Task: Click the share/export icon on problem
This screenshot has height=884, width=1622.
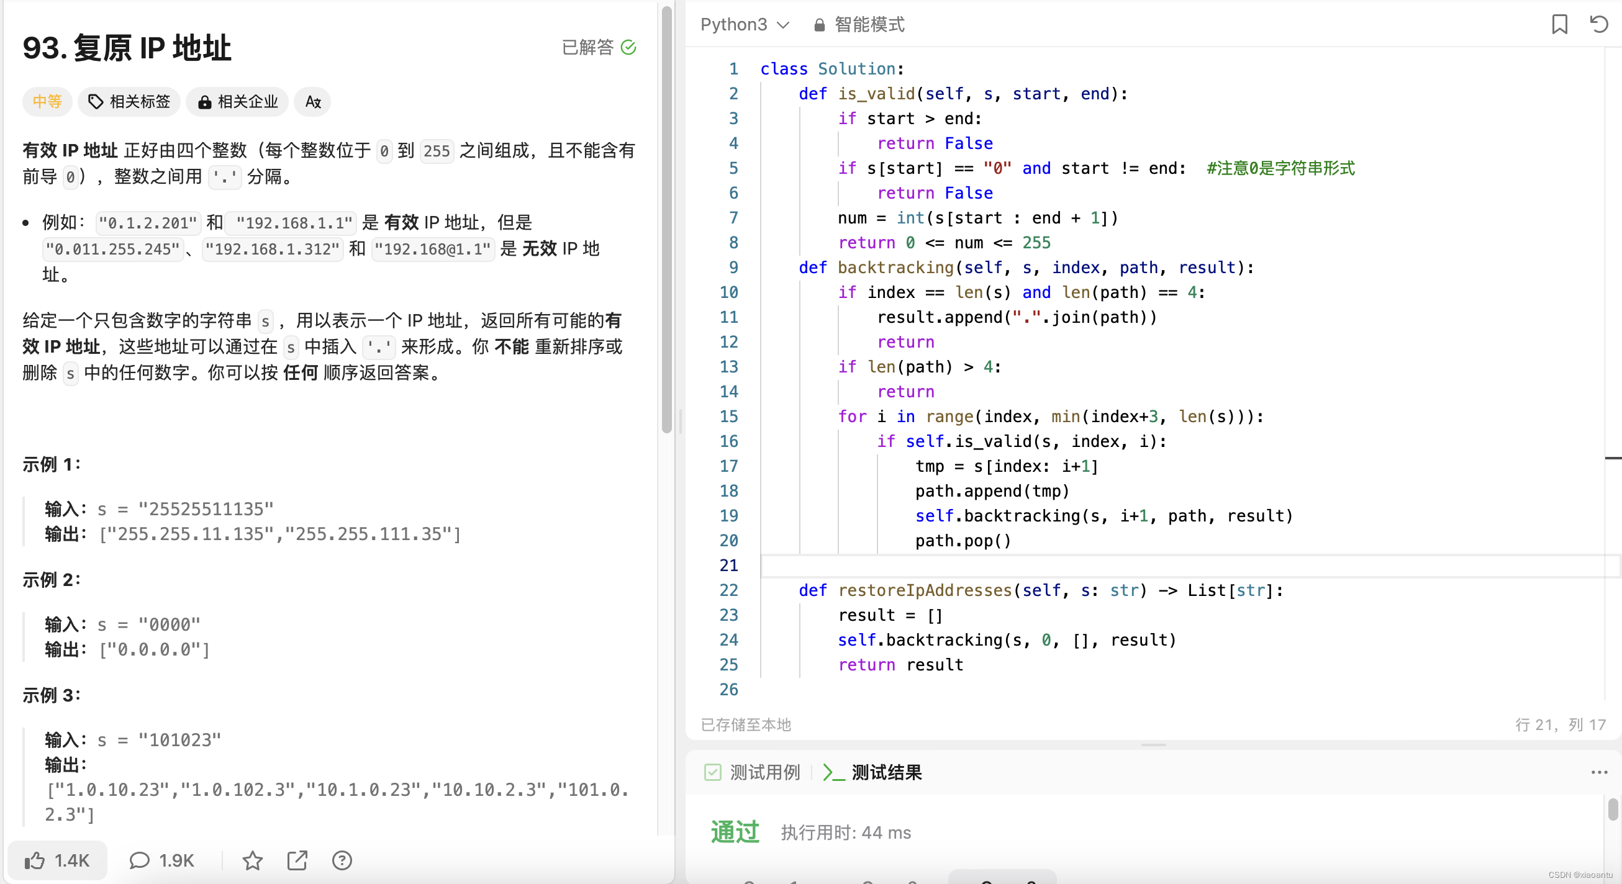Action: pos(297,861)
